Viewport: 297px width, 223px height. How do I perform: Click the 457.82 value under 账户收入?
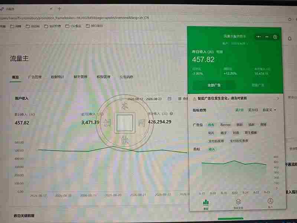[22, 123]
